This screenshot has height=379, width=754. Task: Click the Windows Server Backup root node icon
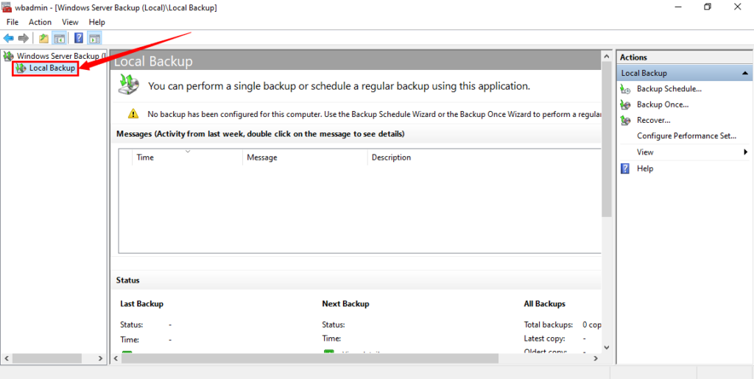pos(9,56)
